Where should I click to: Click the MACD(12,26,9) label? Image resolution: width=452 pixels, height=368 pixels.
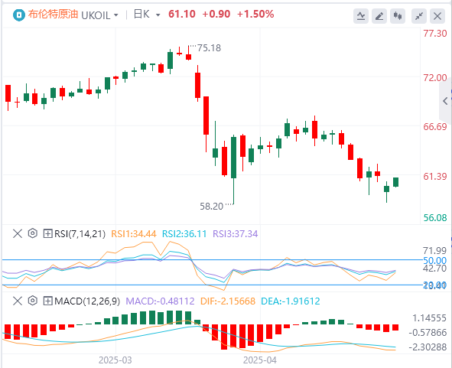point(87,301)
